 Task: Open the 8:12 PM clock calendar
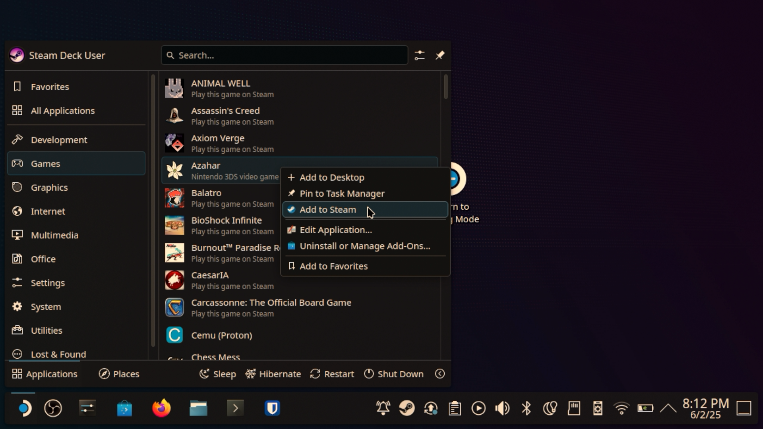(x=706, y=409)
